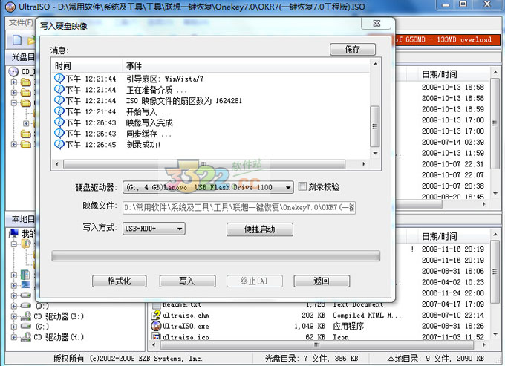This screenshot has width=505, height=366.
Task: Open the 写入方式 USB-HDD+ dropdown
Action: [180, 229]
